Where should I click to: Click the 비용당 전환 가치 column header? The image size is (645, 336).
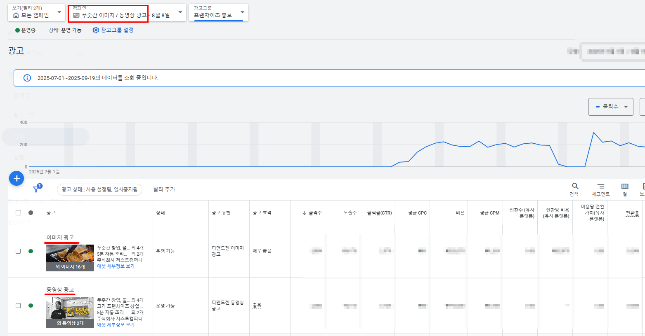click(593, 212)
